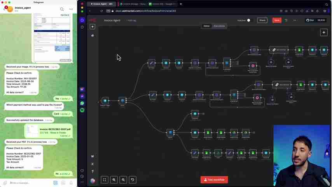Fit workflow to view button
This screenshot has height=187, width=332.
(105, 180)
